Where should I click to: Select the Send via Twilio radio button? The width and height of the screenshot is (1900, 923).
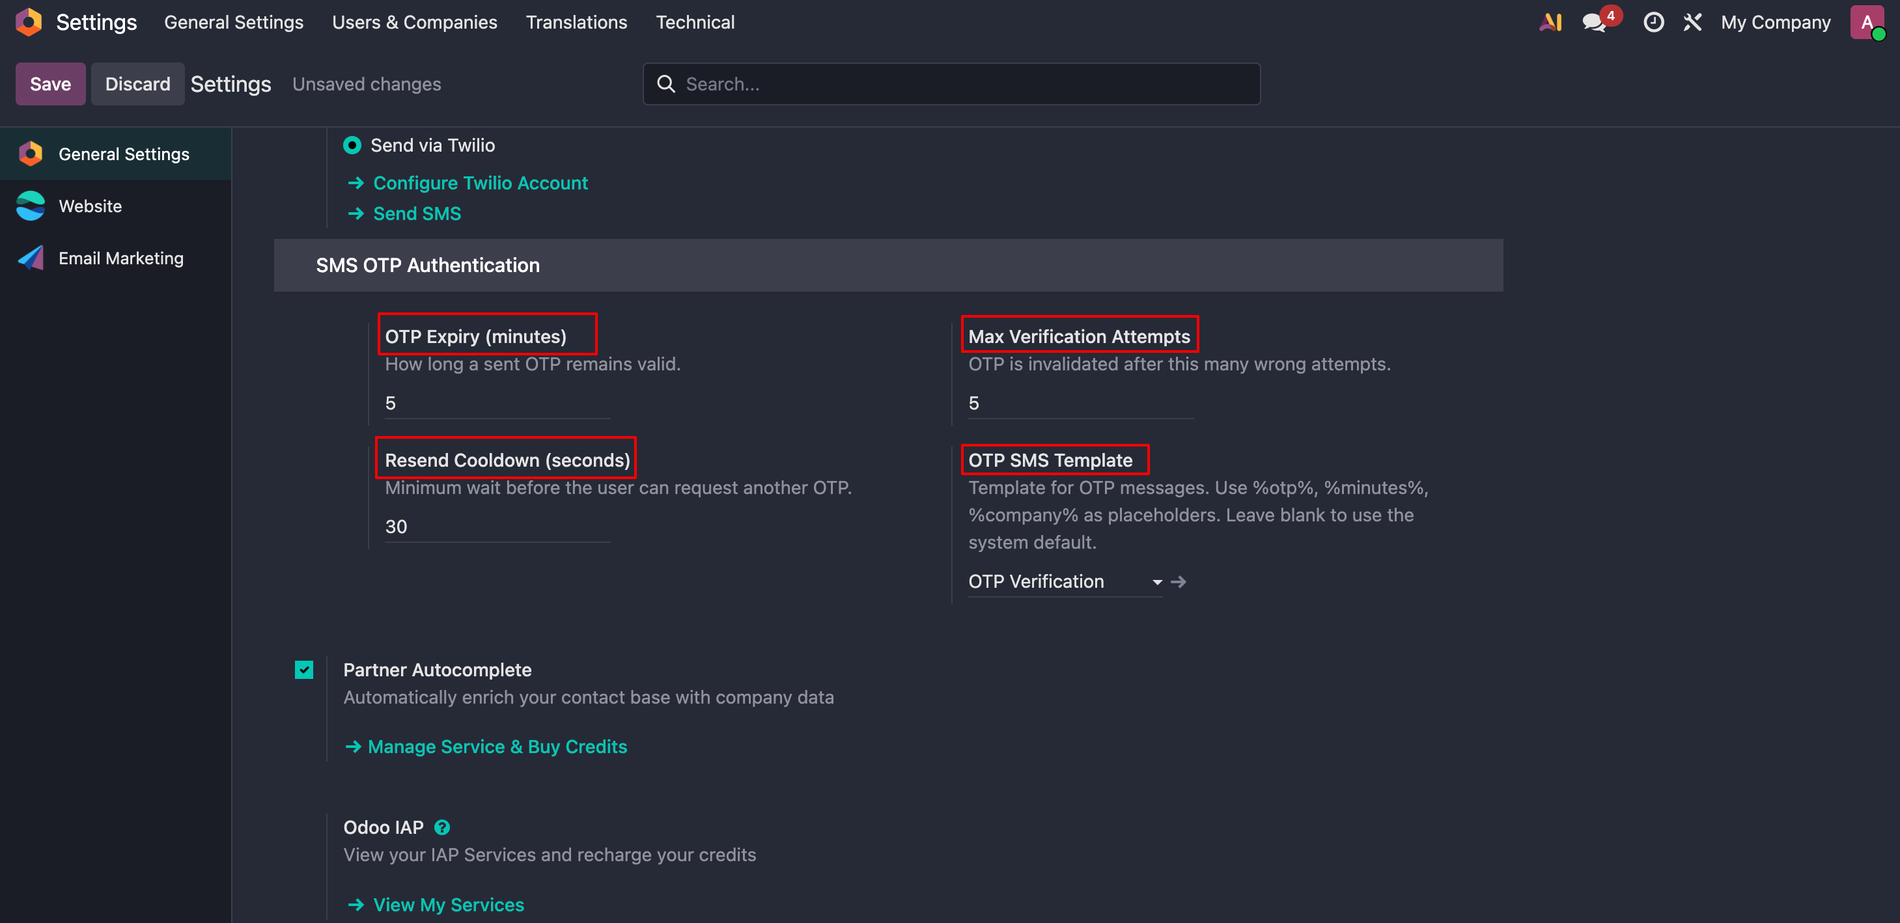(352, 145)
